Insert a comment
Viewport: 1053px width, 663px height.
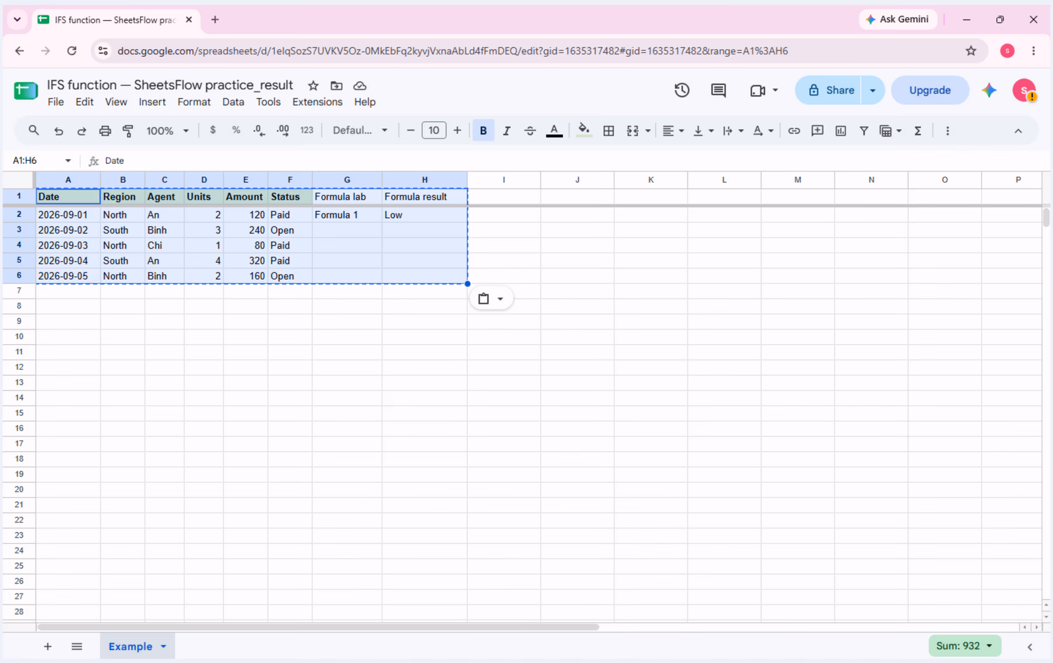click(x=817, y=130)
